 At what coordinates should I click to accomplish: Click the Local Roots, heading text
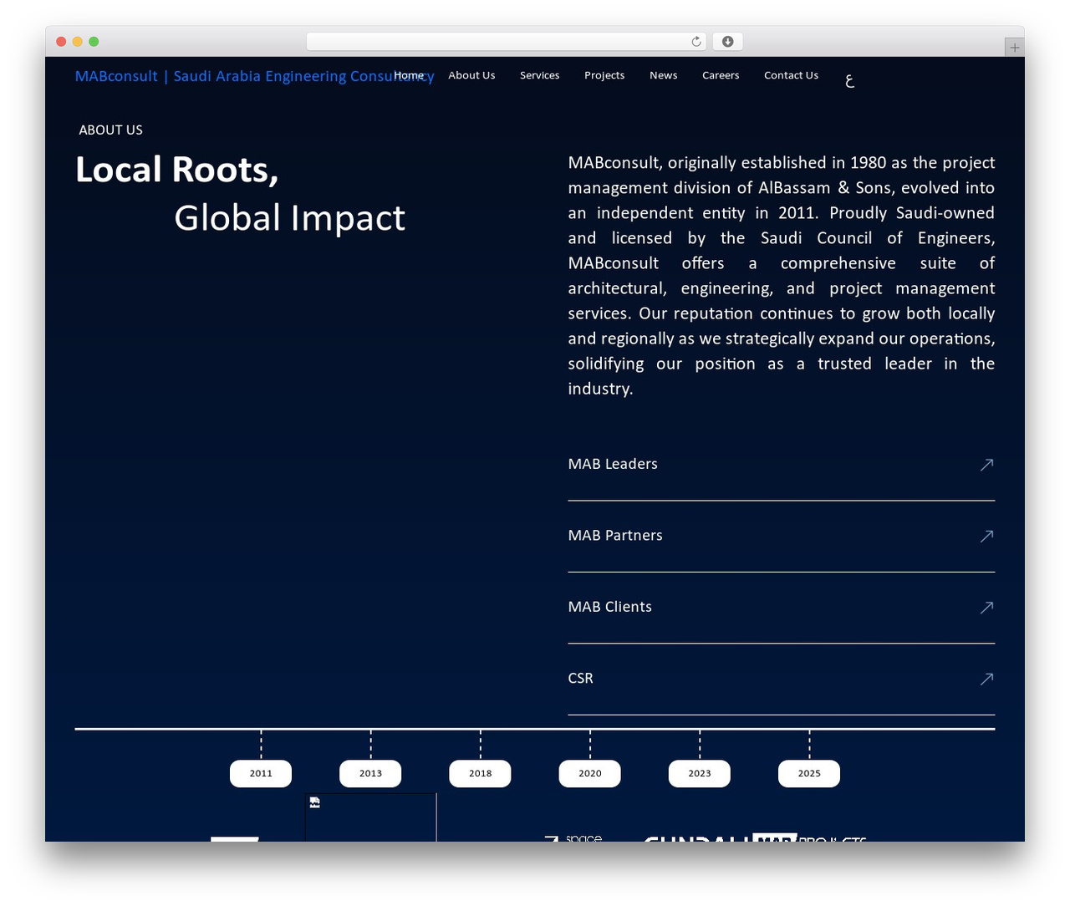click(x=177, y=171)
